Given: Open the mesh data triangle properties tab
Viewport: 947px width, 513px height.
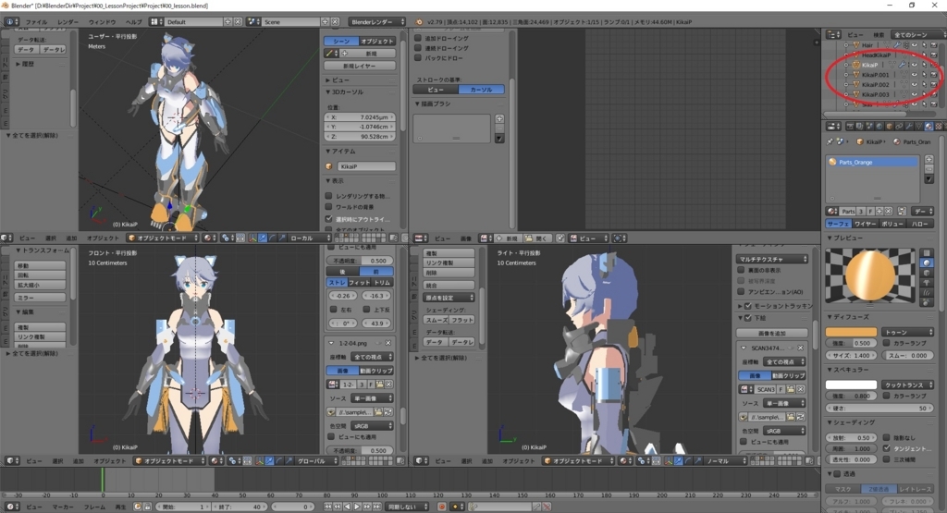Looking at the screenshot, I should tap(918, 126).
